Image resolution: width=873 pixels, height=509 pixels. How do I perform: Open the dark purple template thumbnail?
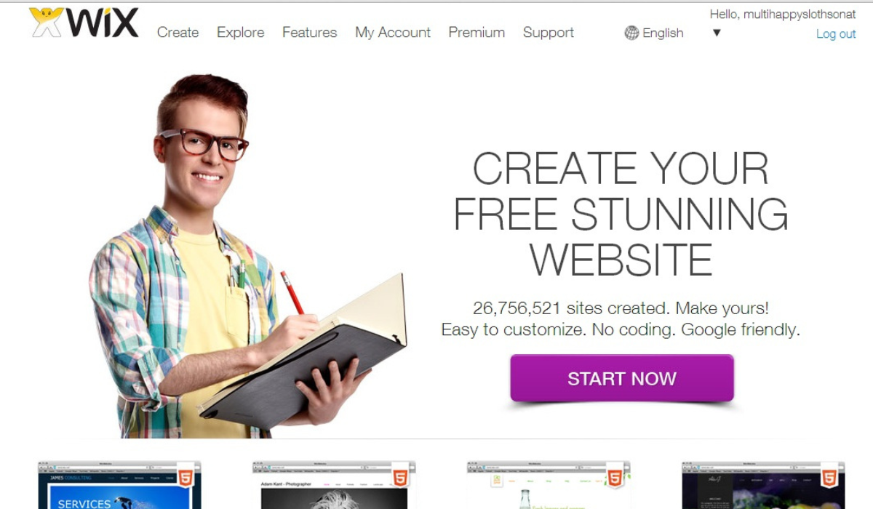click(764, 485)
